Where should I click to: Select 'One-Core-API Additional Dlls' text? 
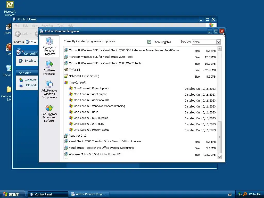click(92, 100)
